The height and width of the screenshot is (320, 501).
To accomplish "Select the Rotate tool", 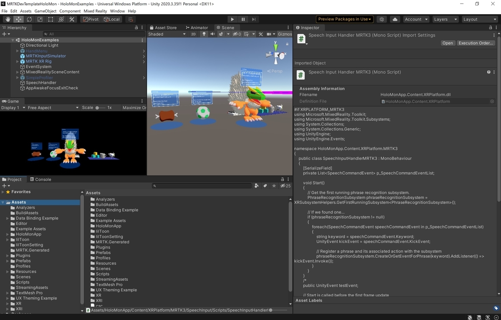I will click(x=29, y=19).
